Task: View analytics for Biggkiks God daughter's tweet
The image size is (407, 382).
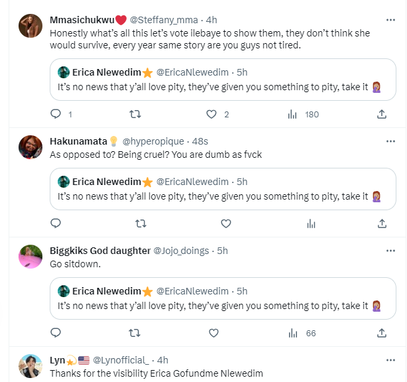Action: (292, 333)
